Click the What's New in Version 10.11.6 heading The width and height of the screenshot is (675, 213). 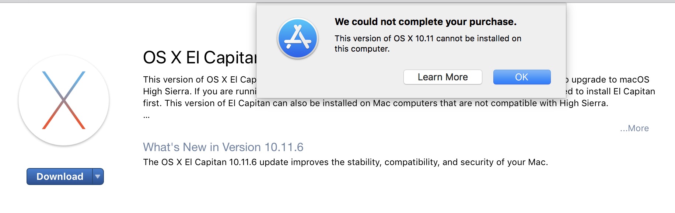click(x=223, y=147)
